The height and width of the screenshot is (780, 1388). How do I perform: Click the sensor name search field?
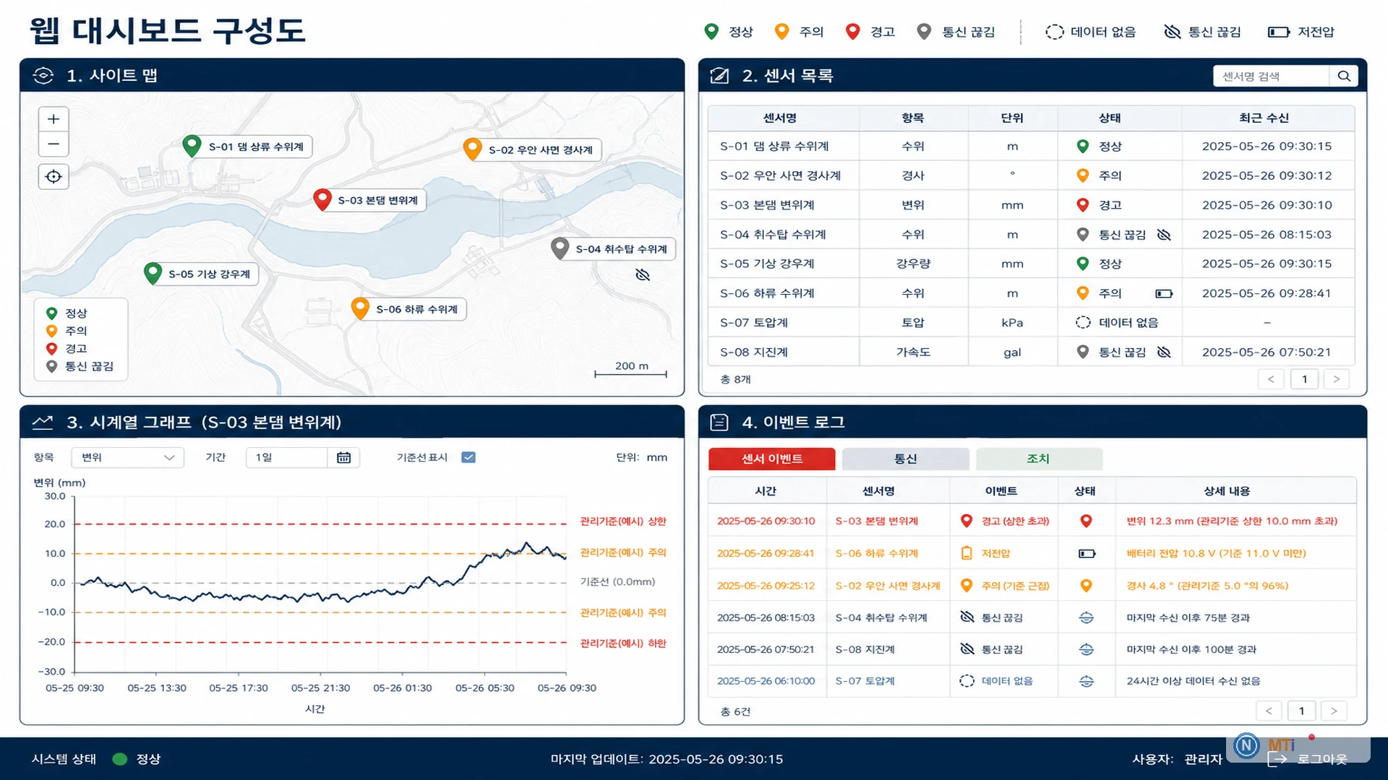(1272, 76)
